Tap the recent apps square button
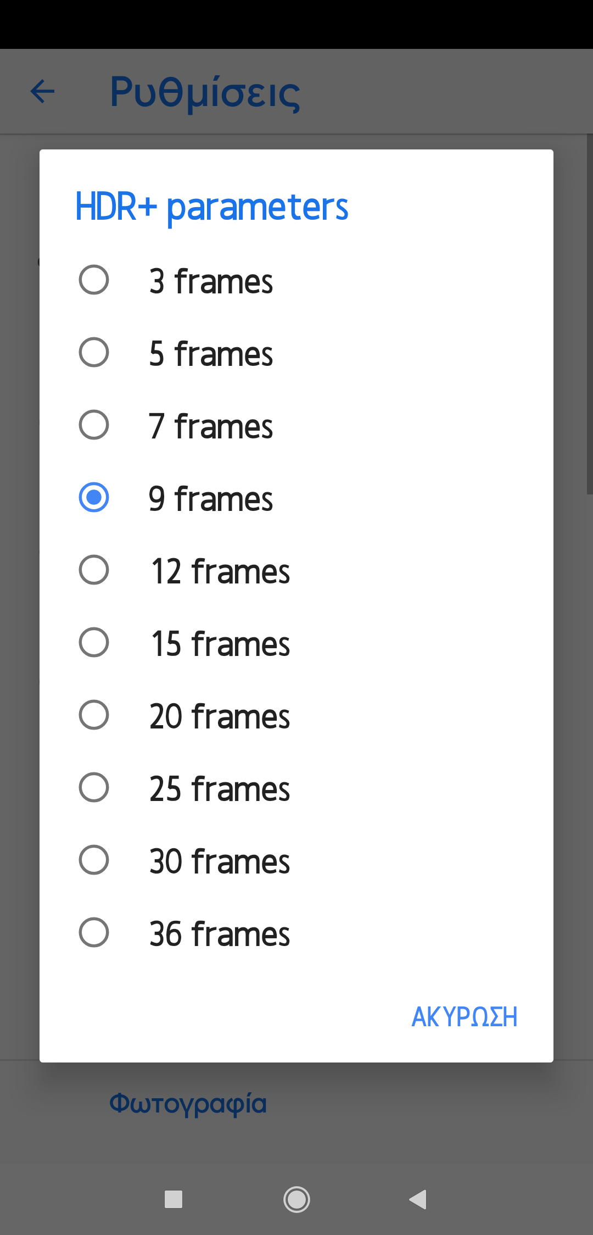 (174, 1199)
